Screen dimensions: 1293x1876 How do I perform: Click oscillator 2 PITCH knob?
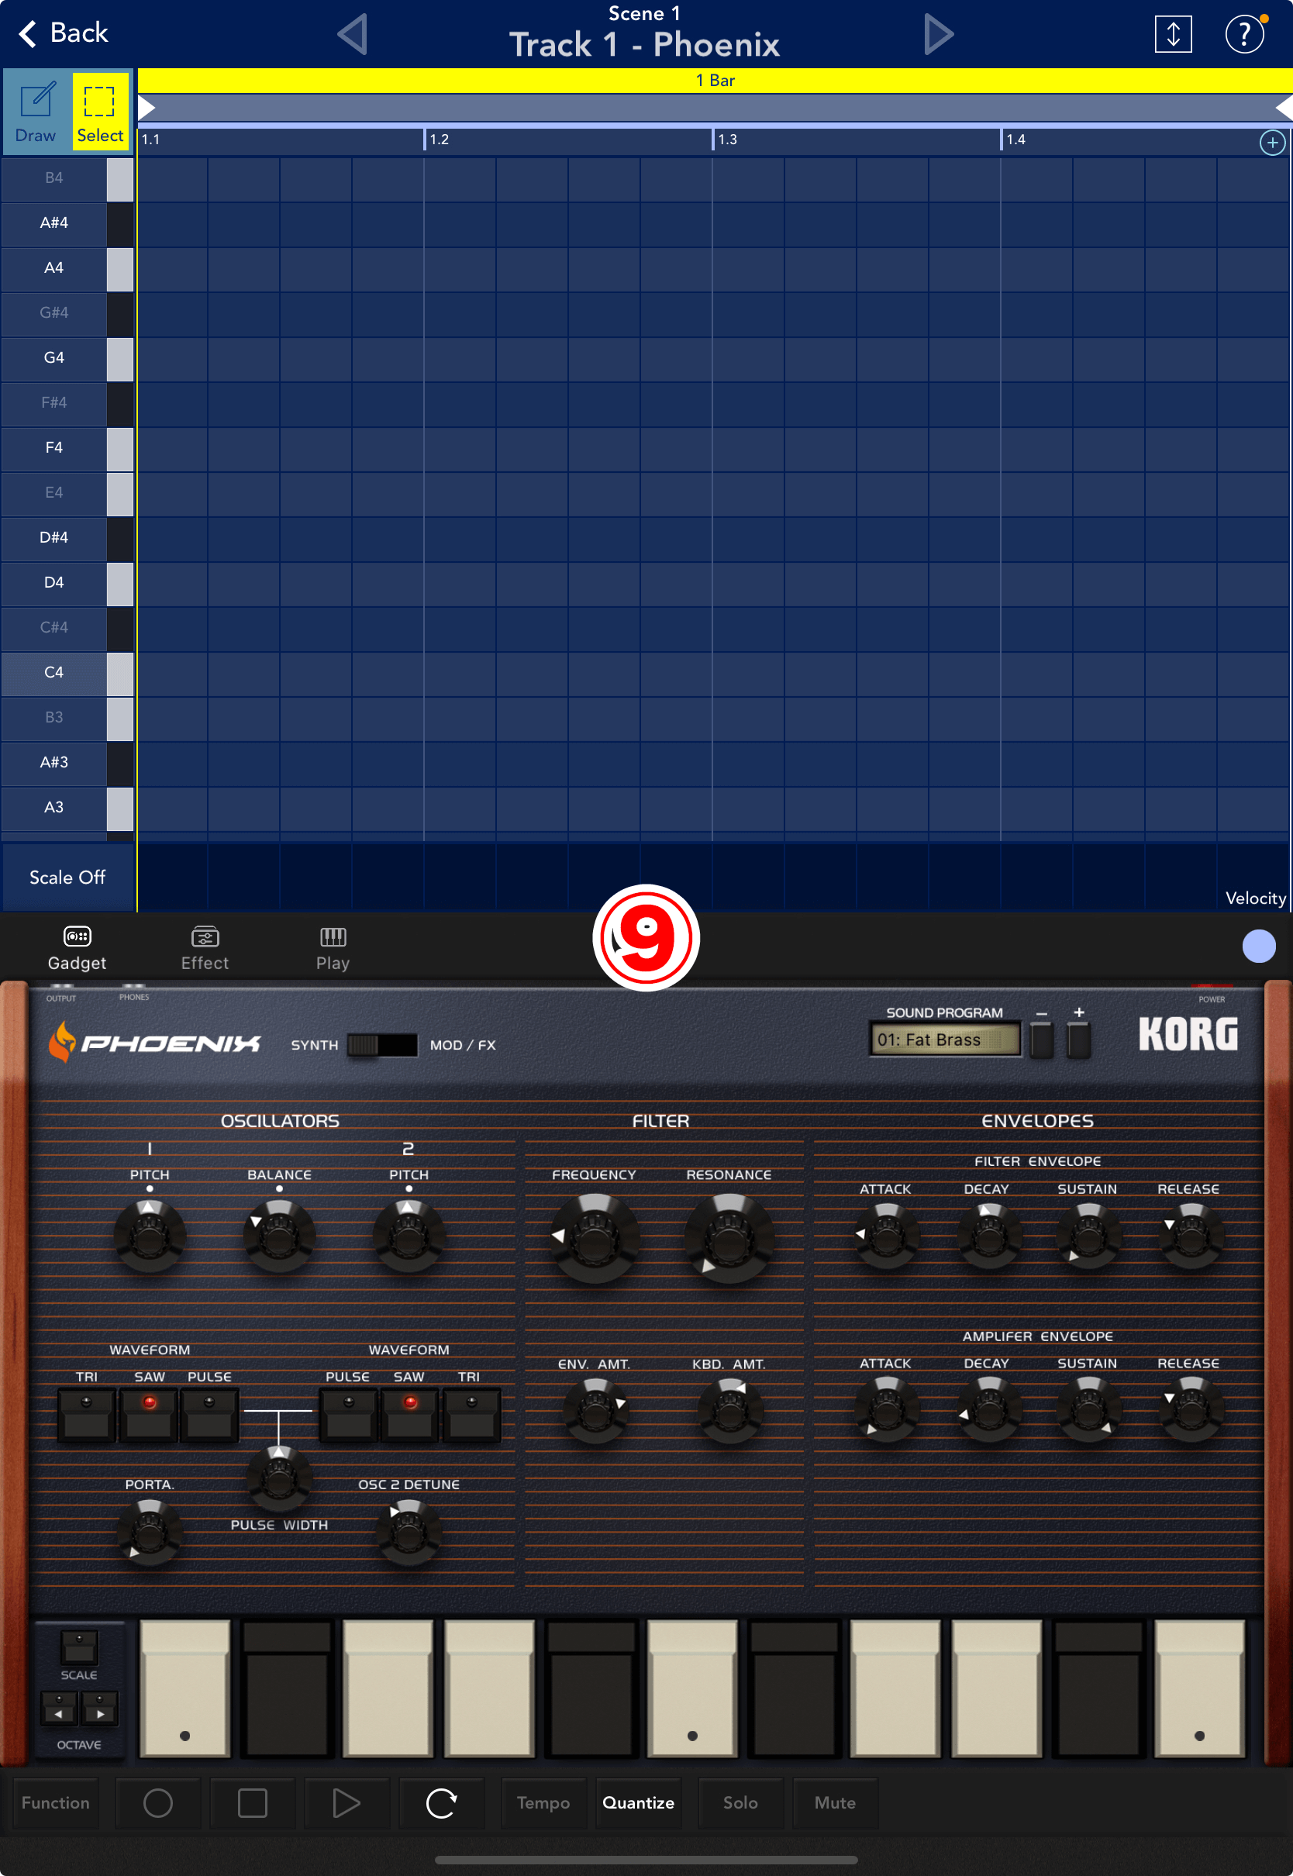point(409,1236)
